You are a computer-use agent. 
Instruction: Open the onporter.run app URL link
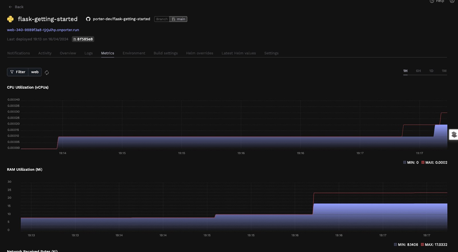(43, 30)
